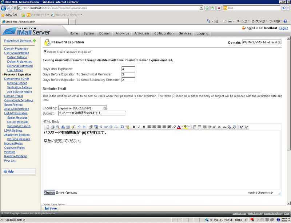The width and height of the screenshot is (291, 223).
Task: Click the IE Home icon in command bar
Action: coord(208,21)
